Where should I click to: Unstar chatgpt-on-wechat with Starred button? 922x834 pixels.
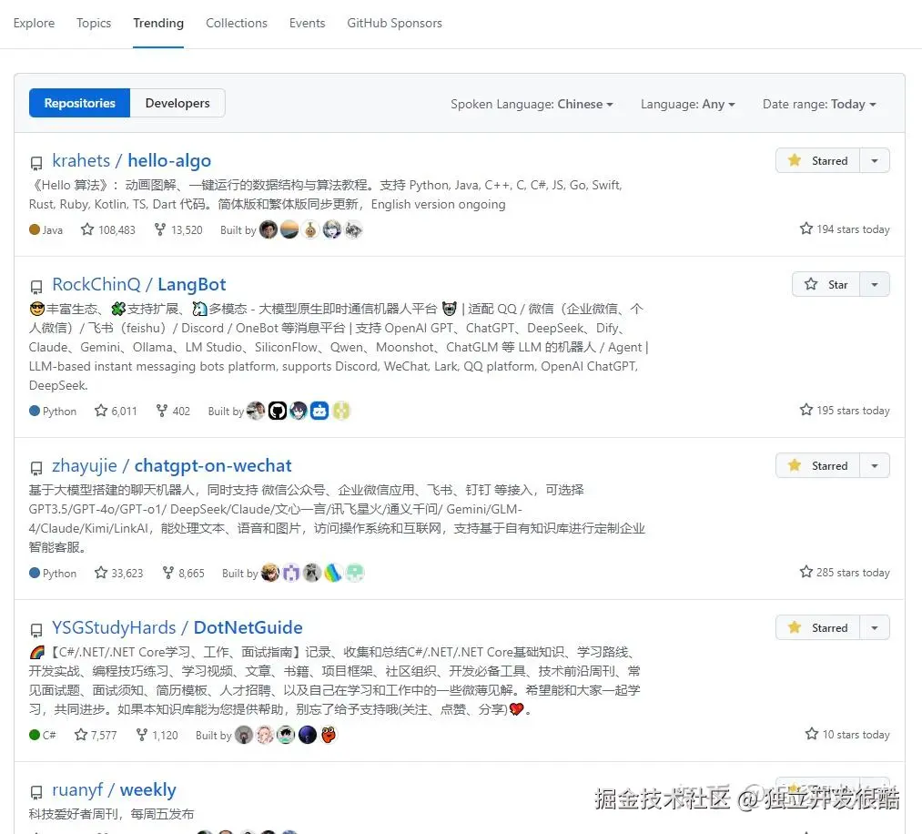(x=818, y=466)
